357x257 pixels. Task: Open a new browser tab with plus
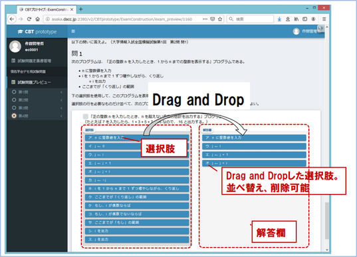click(x=80, y=9)
